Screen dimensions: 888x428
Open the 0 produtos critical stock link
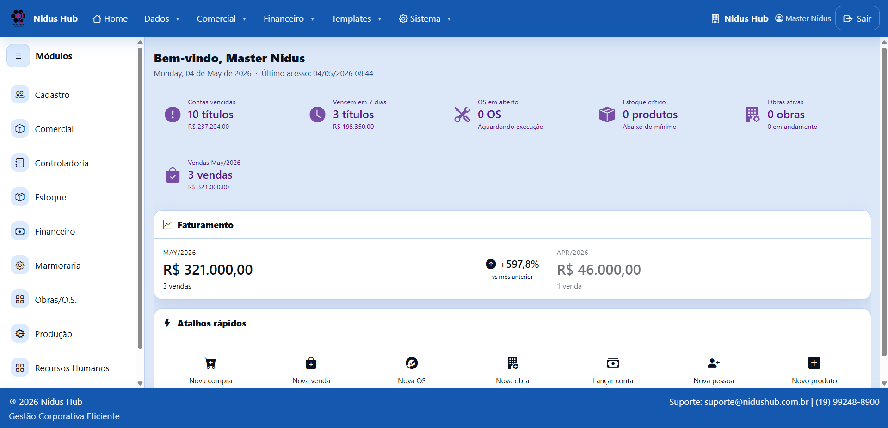pos(650,114)
